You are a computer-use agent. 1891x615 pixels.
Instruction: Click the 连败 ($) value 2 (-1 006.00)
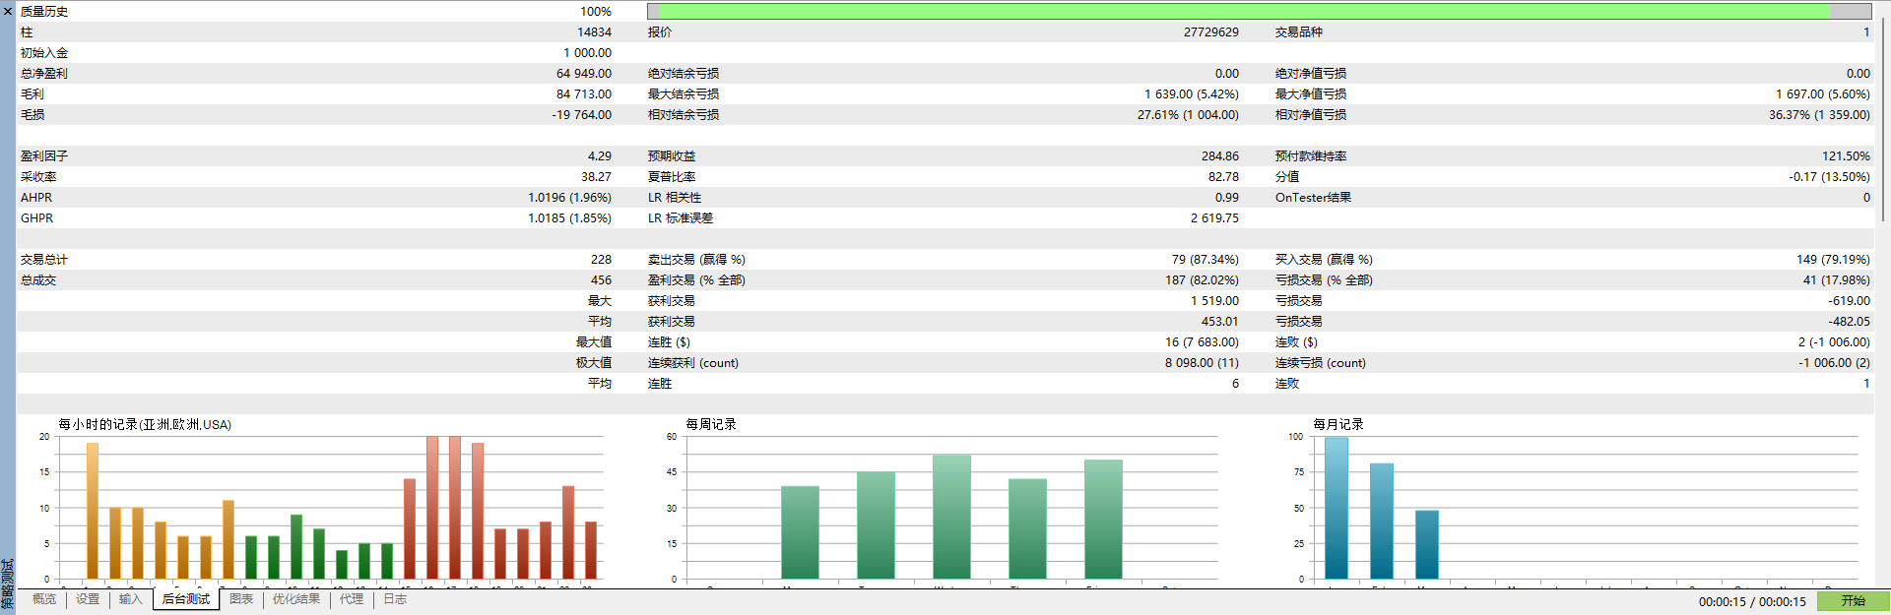pyautogui.click(x=1834, y=342)
